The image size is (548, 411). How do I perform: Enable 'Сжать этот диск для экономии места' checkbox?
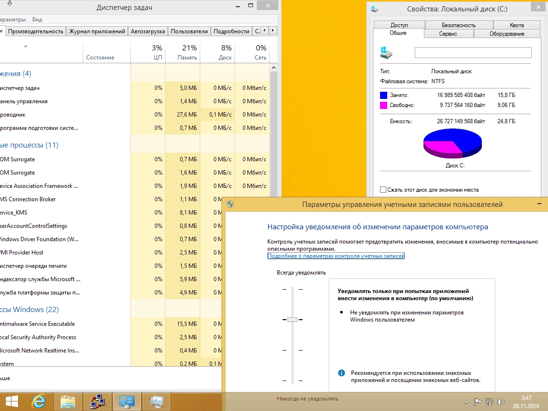(383, 190)
